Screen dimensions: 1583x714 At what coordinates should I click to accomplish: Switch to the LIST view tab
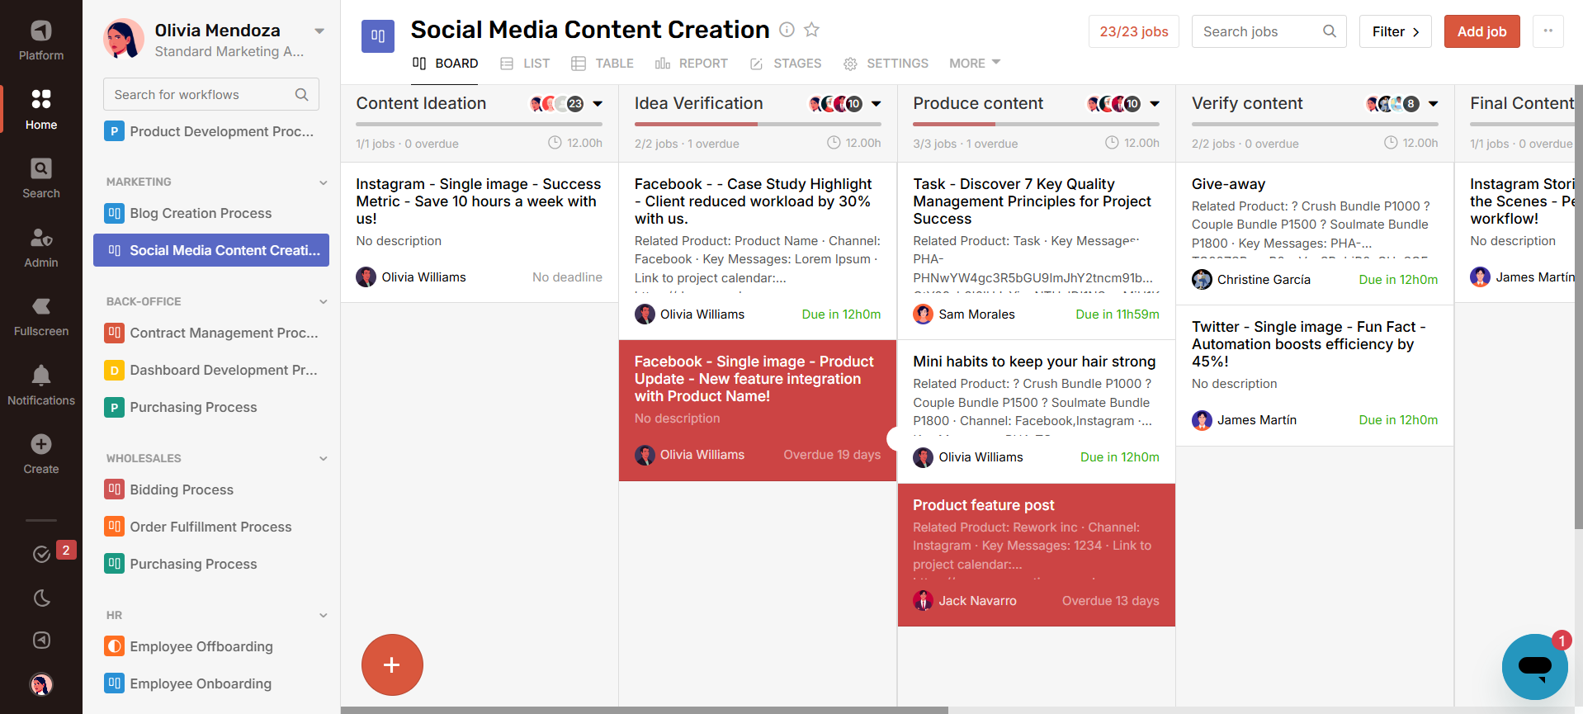pyautogui.click(x=525, y=64)
